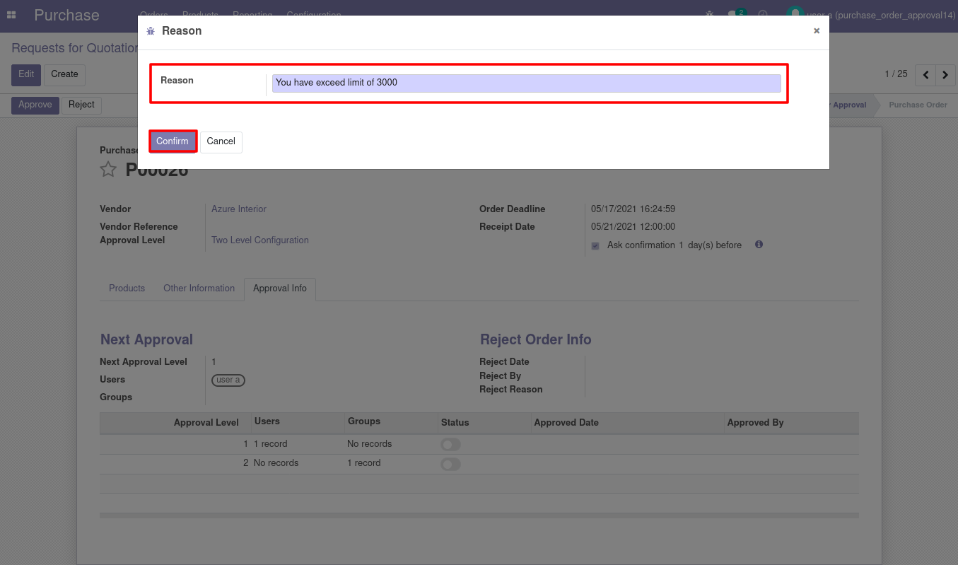Click the bug icon in Reason dialog title

click(151, 31)
